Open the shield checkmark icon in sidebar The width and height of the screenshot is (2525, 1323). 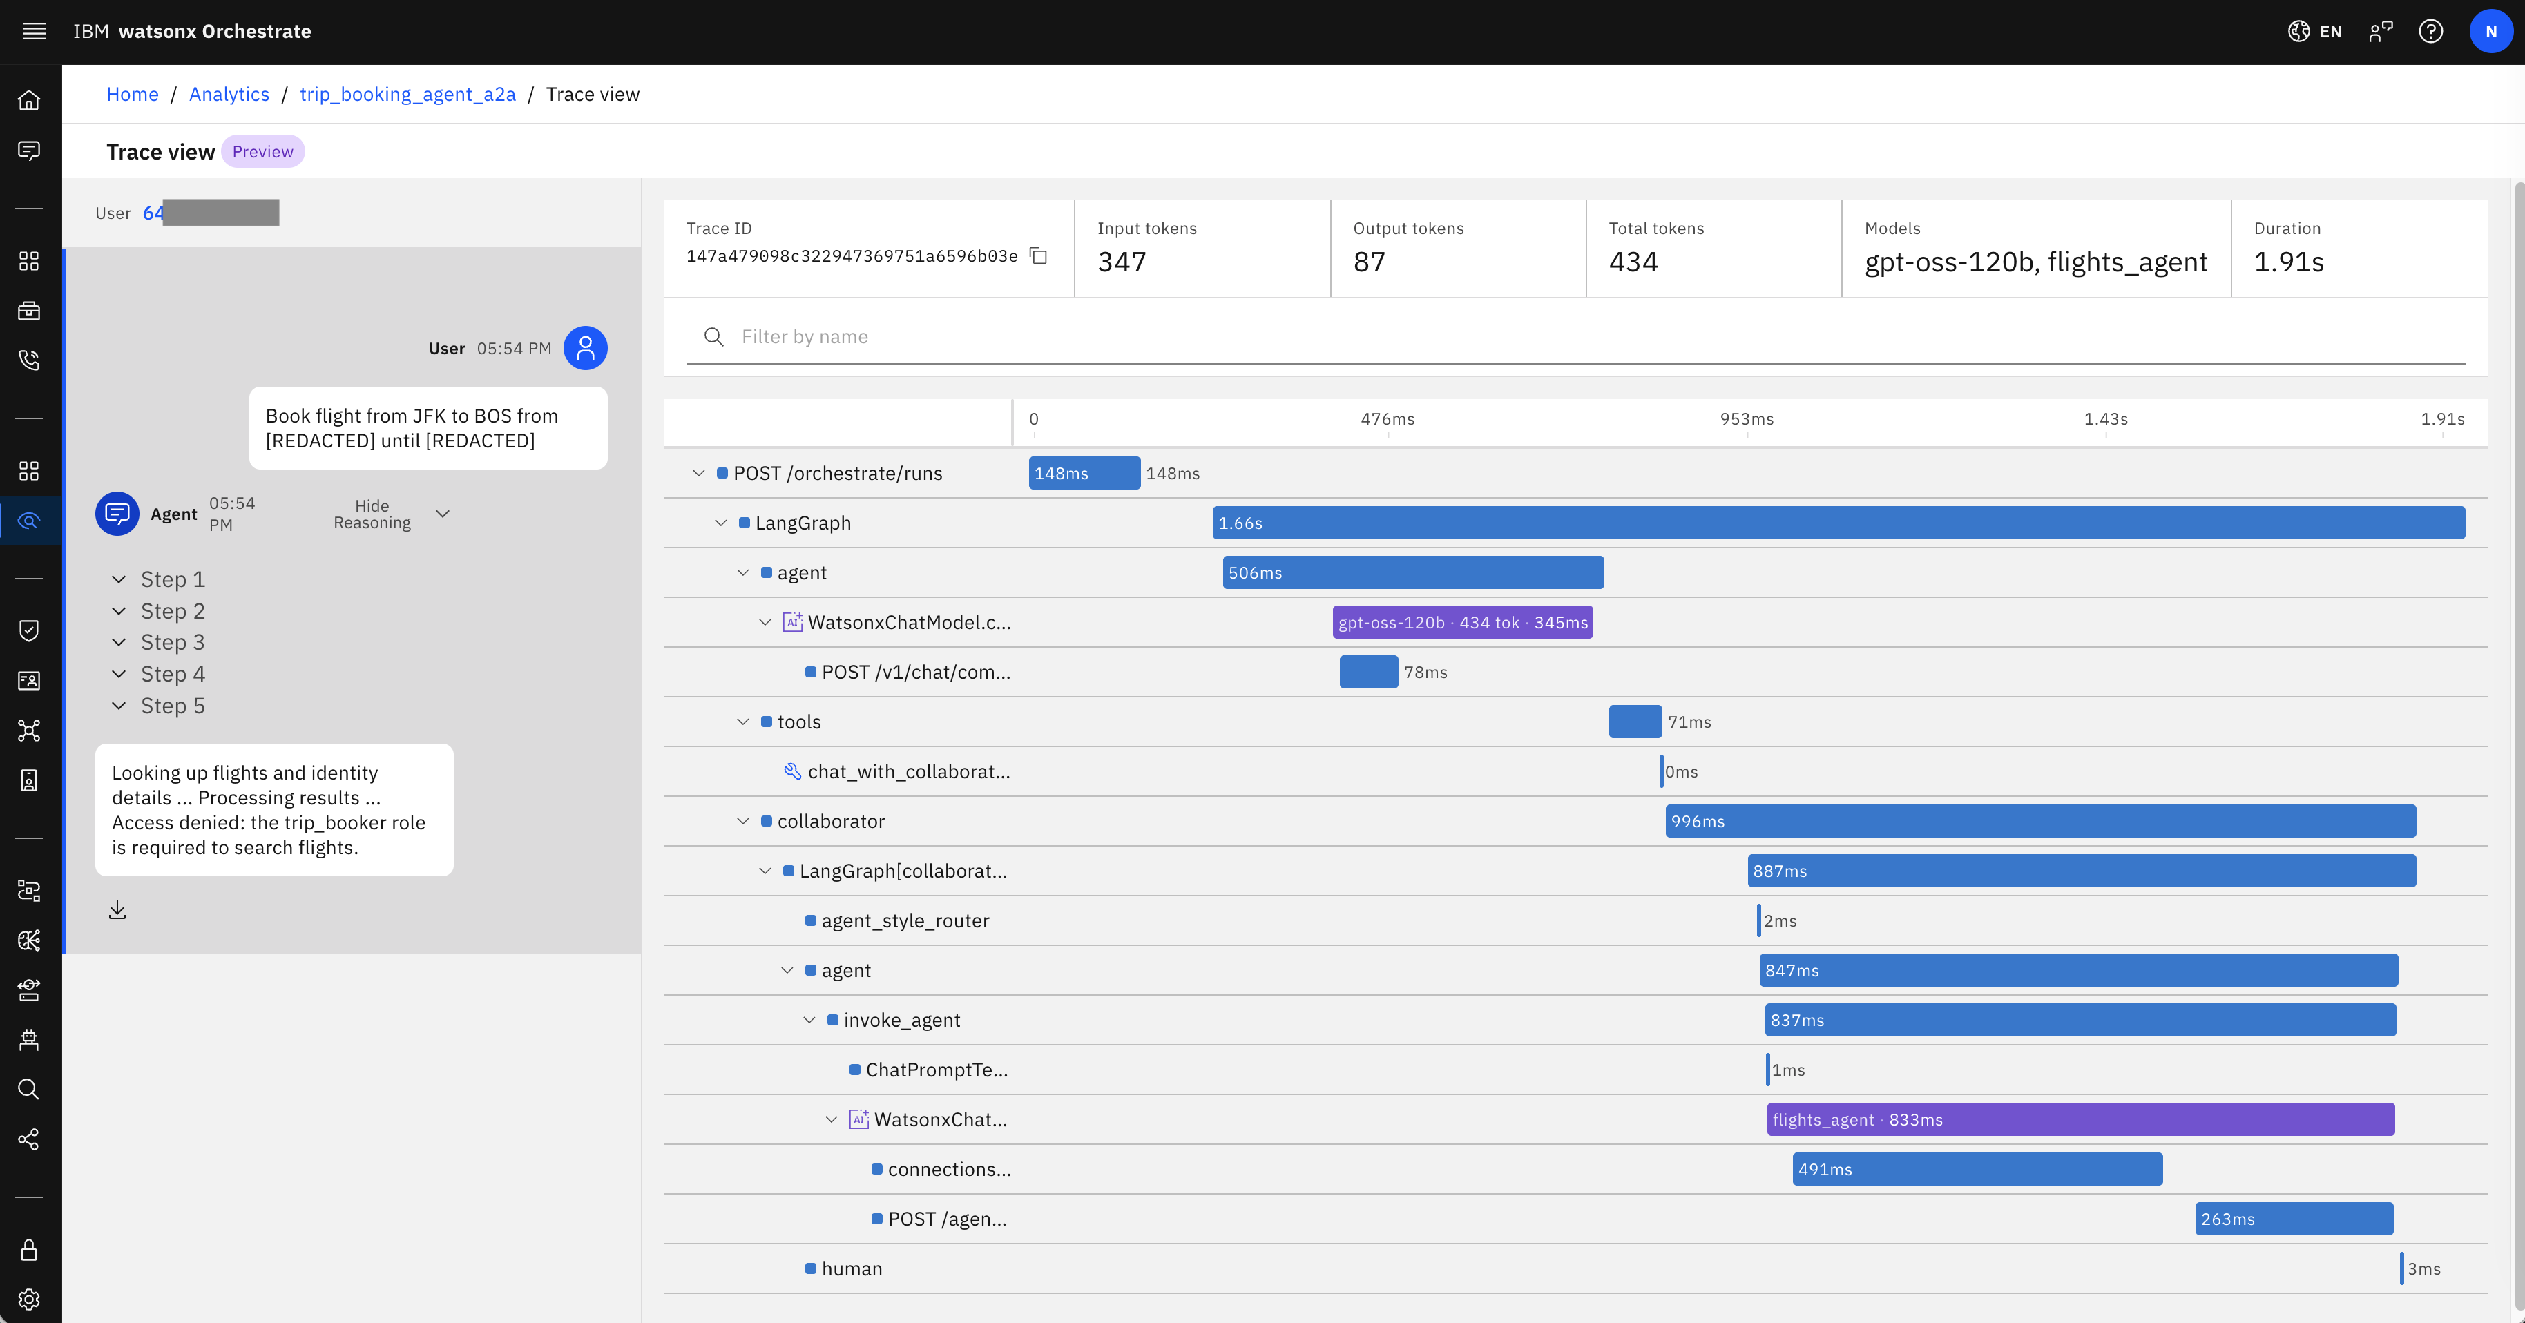point(30,630)
